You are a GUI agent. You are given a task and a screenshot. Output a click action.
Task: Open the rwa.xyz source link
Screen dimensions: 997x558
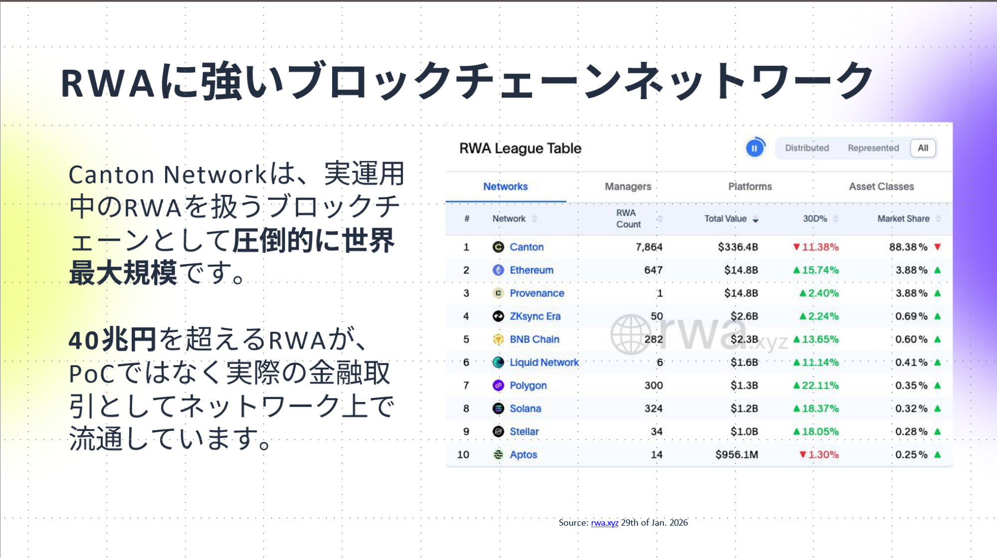click(x=604, y=523)
